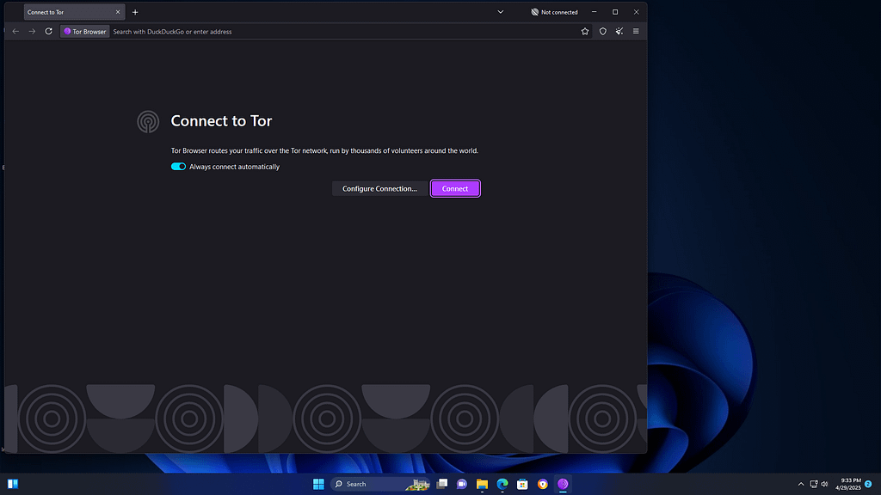Maximize the Tor Browser window
881x495 pixels.
click(615, 12)
